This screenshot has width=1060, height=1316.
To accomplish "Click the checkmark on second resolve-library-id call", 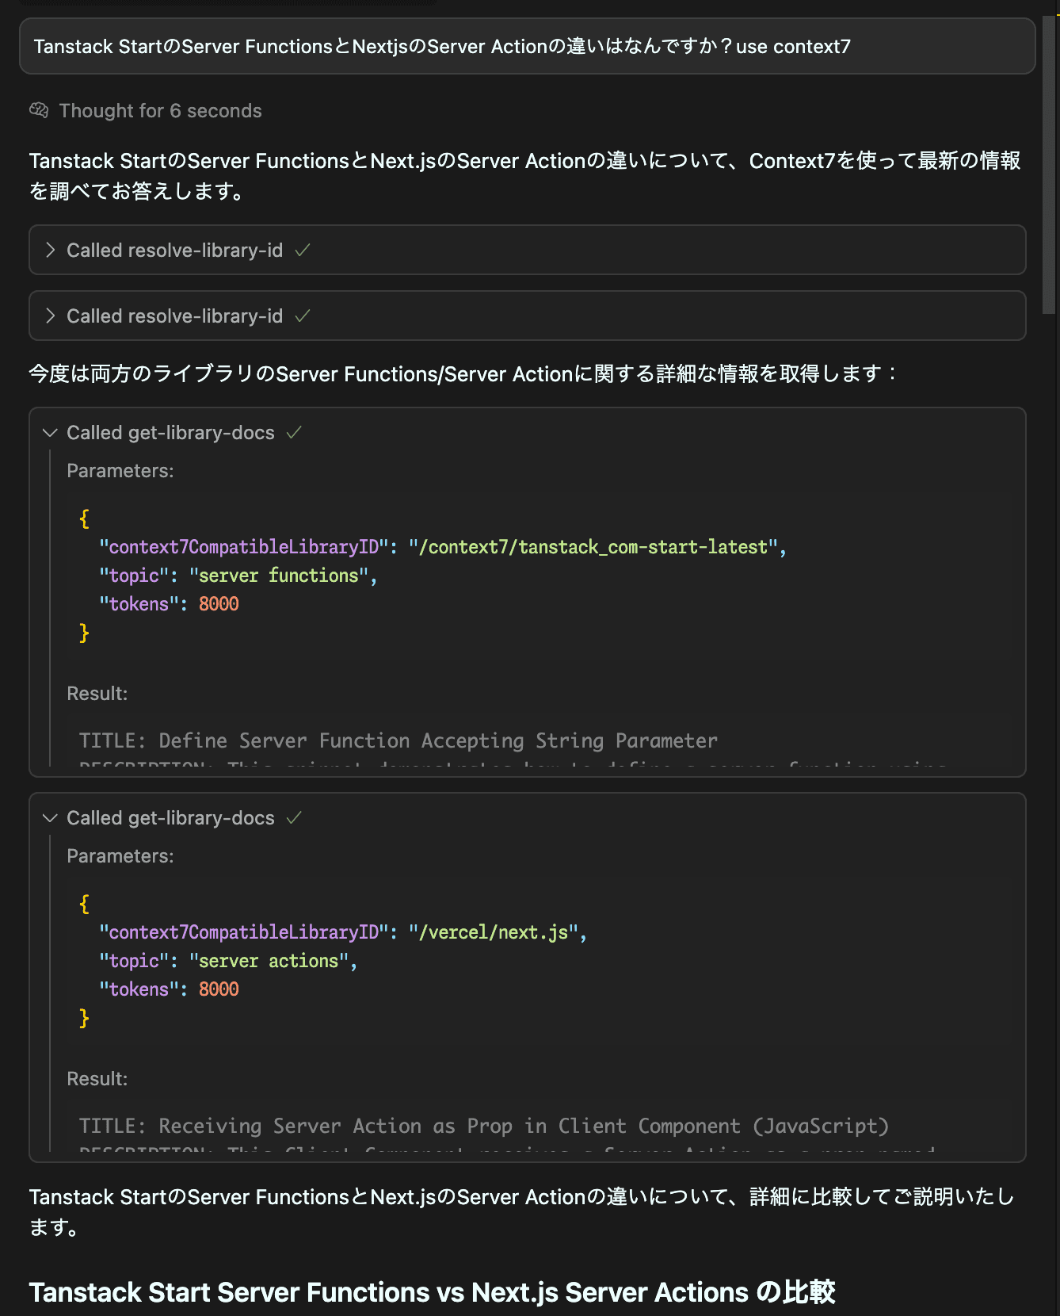I will (302, 316).
